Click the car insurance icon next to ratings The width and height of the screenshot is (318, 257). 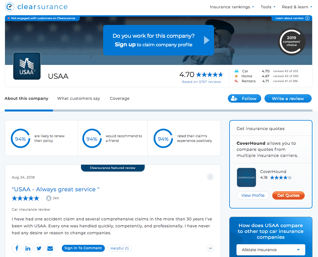click(236, 71)
